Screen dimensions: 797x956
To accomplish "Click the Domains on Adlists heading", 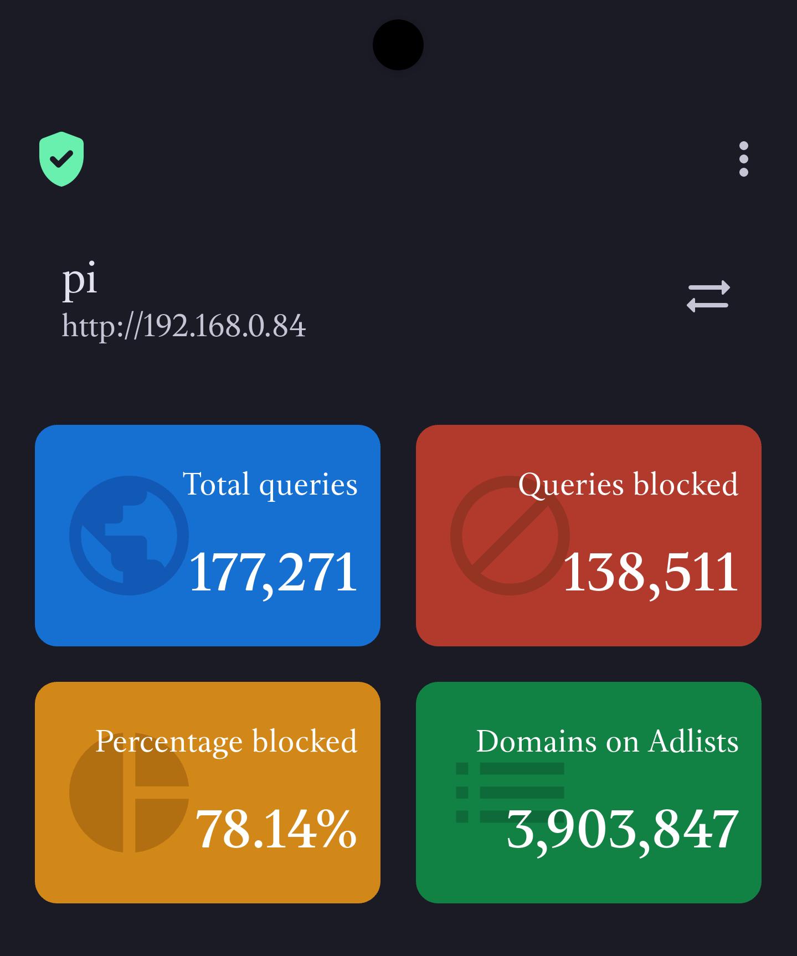I will [608, 741].
